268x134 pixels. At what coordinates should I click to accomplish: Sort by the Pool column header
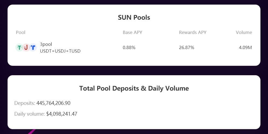[x=21, y=32]
